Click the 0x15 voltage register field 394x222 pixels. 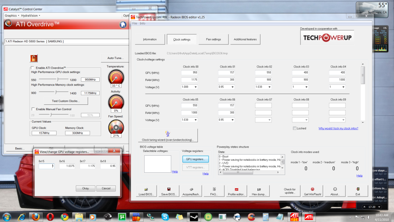point(46,166)
